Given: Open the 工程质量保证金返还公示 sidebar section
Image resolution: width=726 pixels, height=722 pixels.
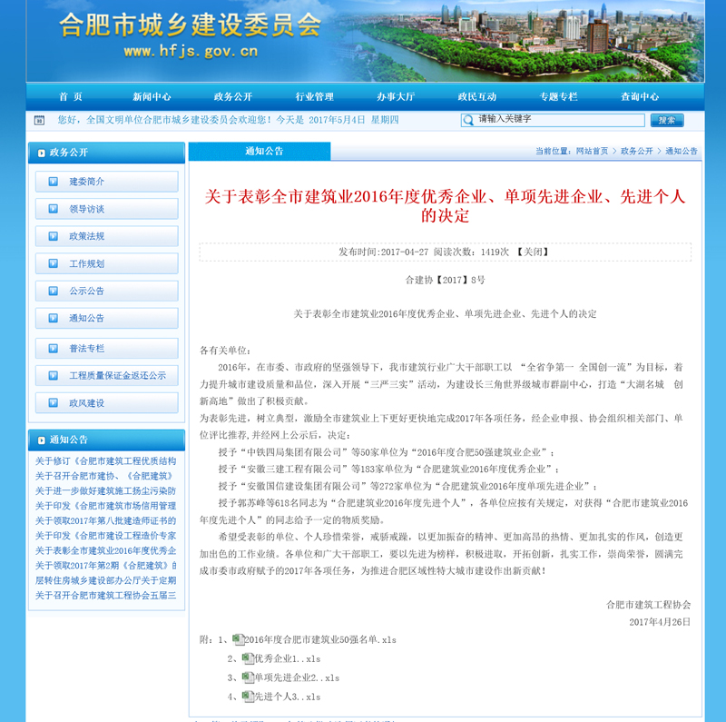Looking at the screenshot, I should point(117,375).
